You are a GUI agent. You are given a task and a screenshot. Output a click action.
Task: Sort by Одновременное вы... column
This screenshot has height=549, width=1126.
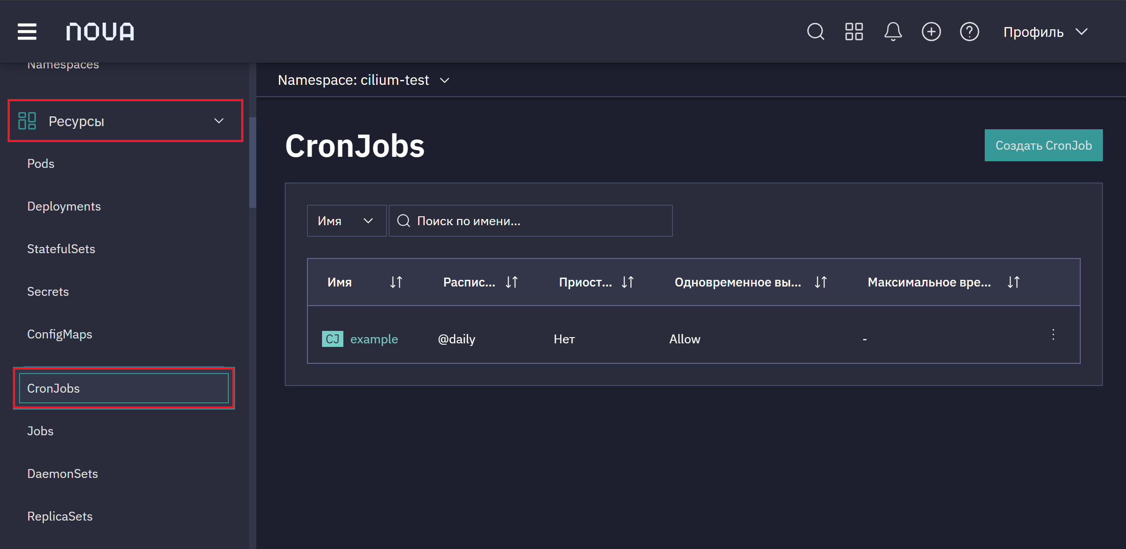[x=821, y=282]
